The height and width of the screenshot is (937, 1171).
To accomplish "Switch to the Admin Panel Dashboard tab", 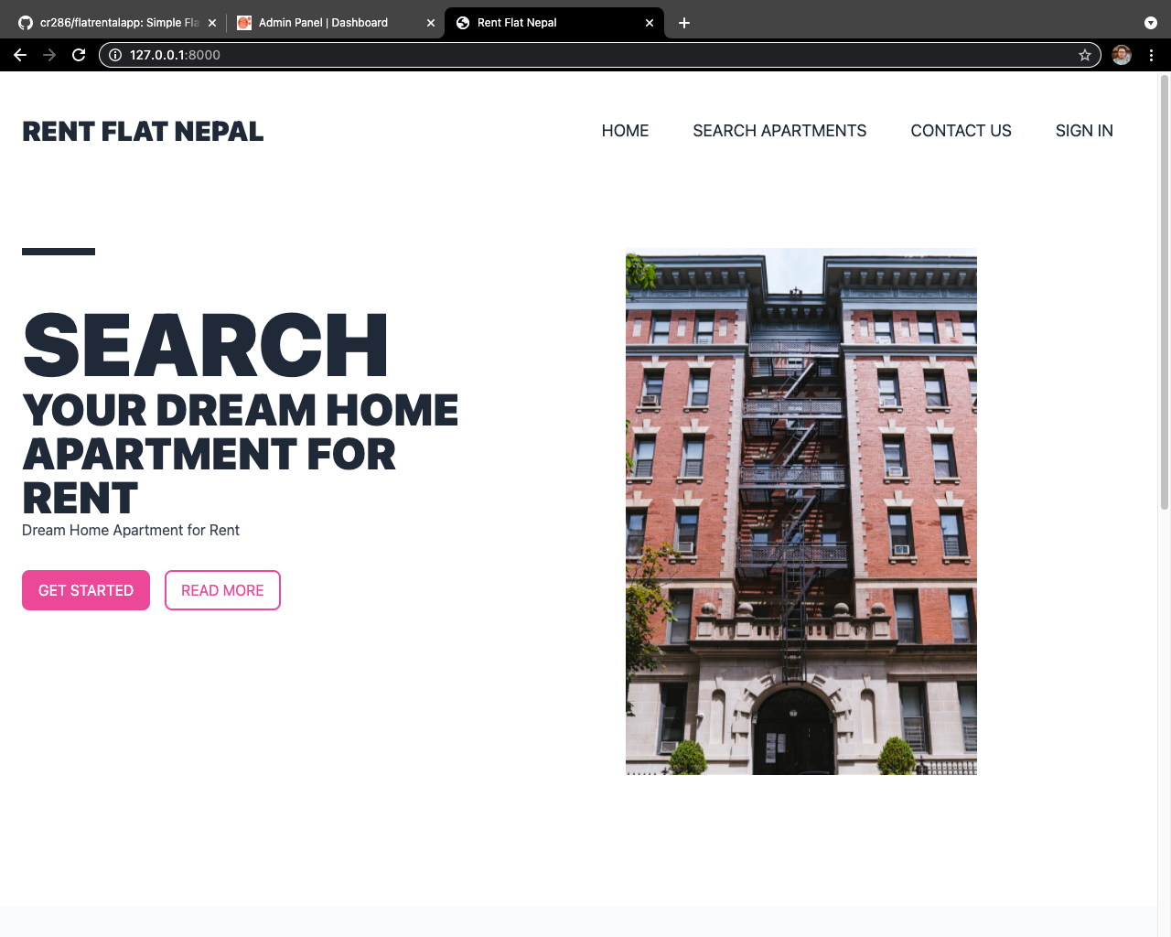I will [x=323, y=23].
